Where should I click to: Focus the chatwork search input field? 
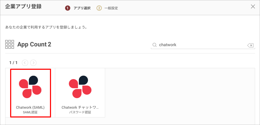click(202, 45)
